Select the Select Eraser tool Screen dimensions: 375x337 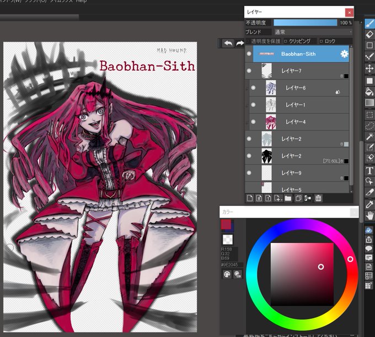point(369,158)
